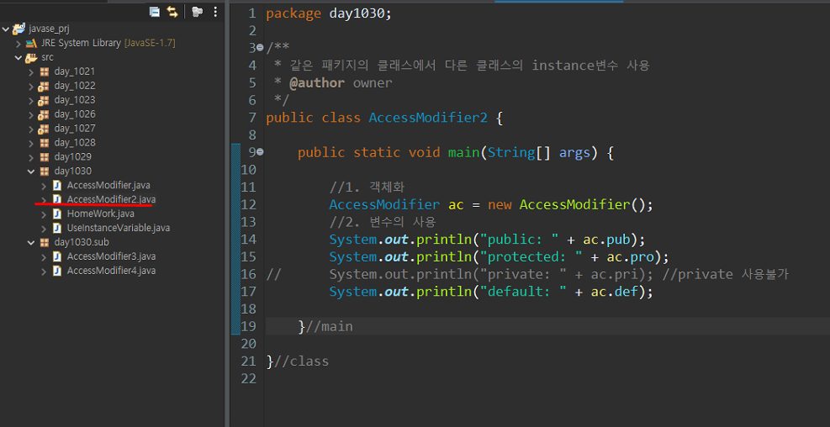Click the day_1028 package icon
This screenshot has height=427, width=830.
pyautogui.click(x=45, y=143)
